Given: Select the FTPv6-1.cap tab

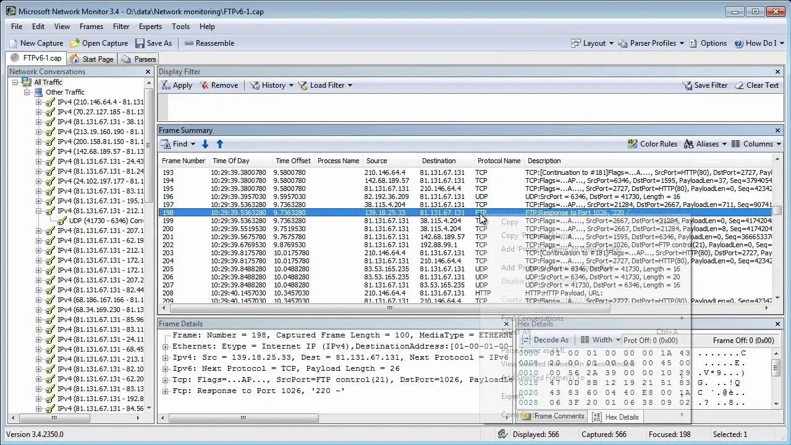Looking at the screenshot, I should (x=36, y=58).
